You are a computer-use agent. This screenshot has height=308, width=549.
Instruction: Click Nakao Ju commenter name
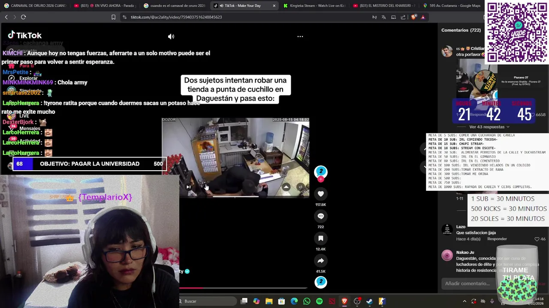click(465, 252)
